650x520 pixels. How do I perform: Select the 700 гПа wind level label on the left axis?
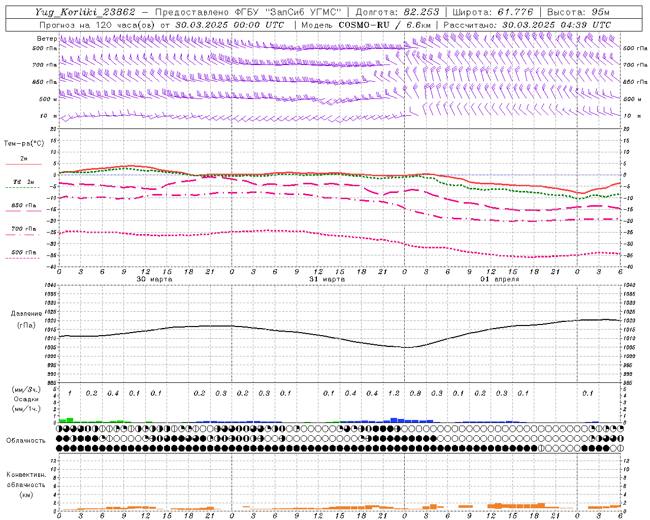pyautogui.click(x=45, y=65)
